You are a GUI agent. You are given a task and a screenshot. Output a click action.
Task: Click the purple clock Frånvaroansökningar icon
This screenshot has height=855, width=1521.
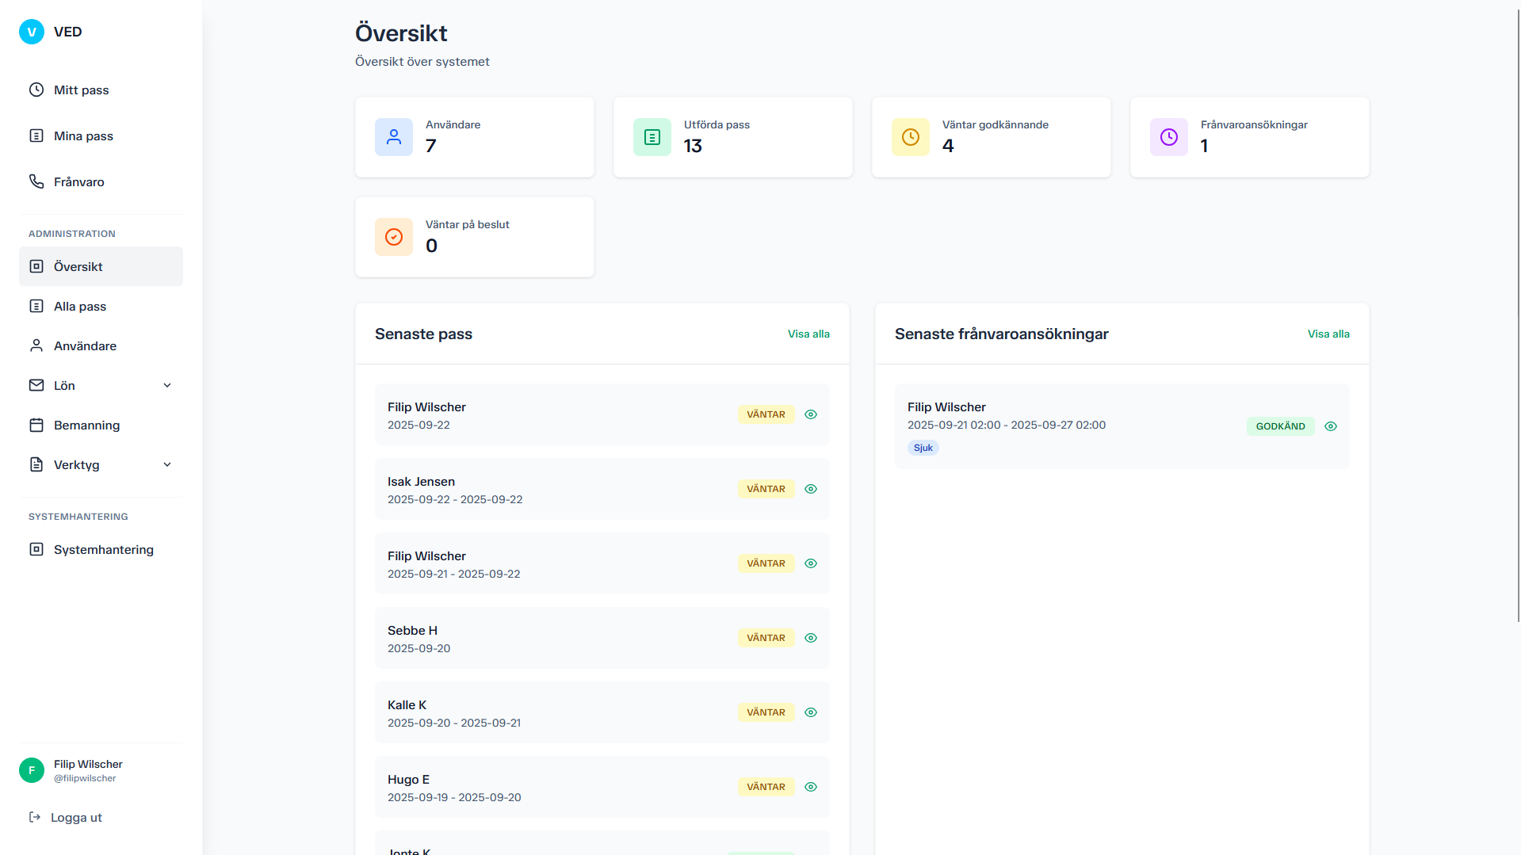[1169, 137]
